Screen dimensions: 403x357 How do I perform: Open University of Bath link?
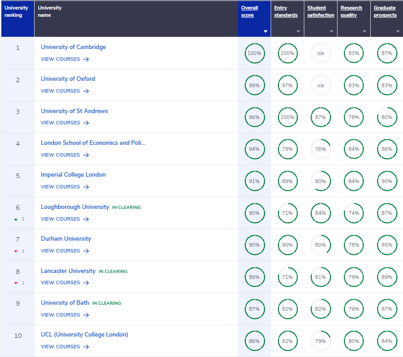[x=65, y=302]
